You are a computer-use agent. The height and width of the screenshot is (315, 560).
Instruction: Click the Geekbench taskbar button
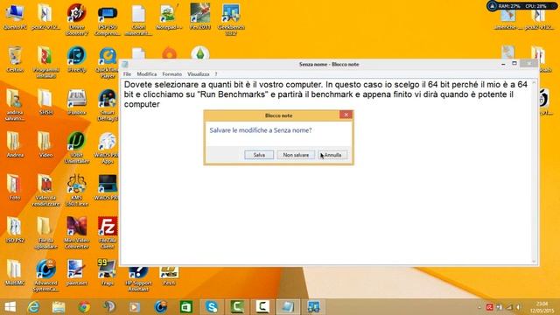313,307
